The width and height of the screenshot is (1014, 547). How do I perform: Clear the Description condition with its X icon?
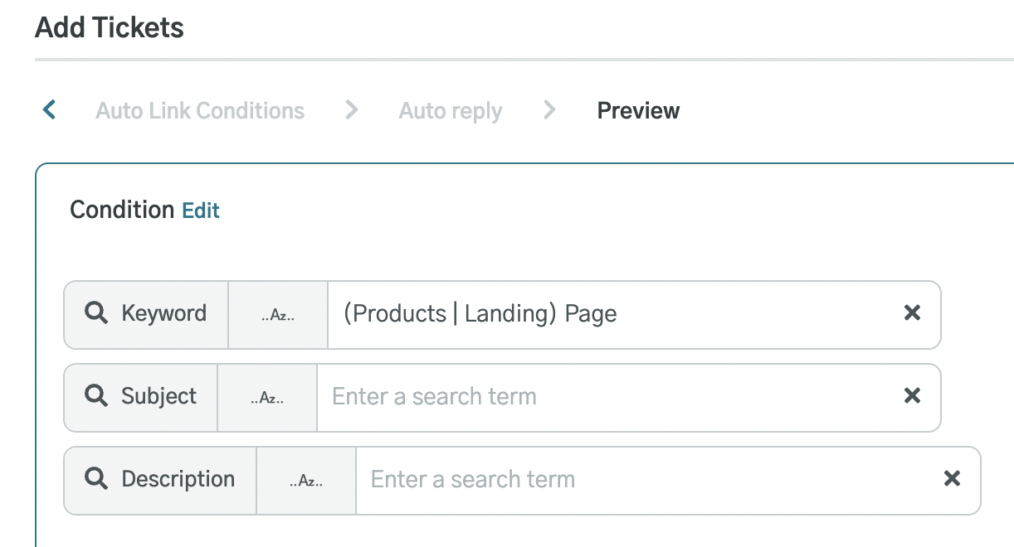952,479
